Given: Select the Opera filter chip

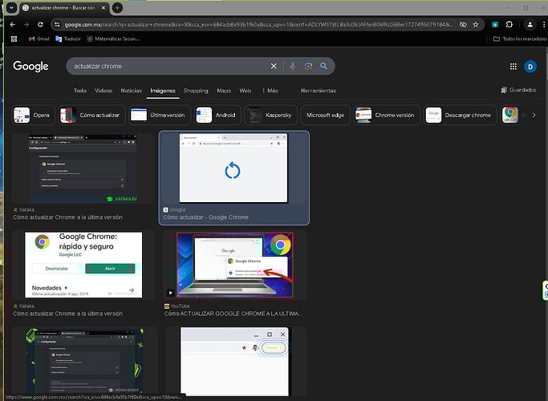Looking at the screenshot, I should 33,115.
